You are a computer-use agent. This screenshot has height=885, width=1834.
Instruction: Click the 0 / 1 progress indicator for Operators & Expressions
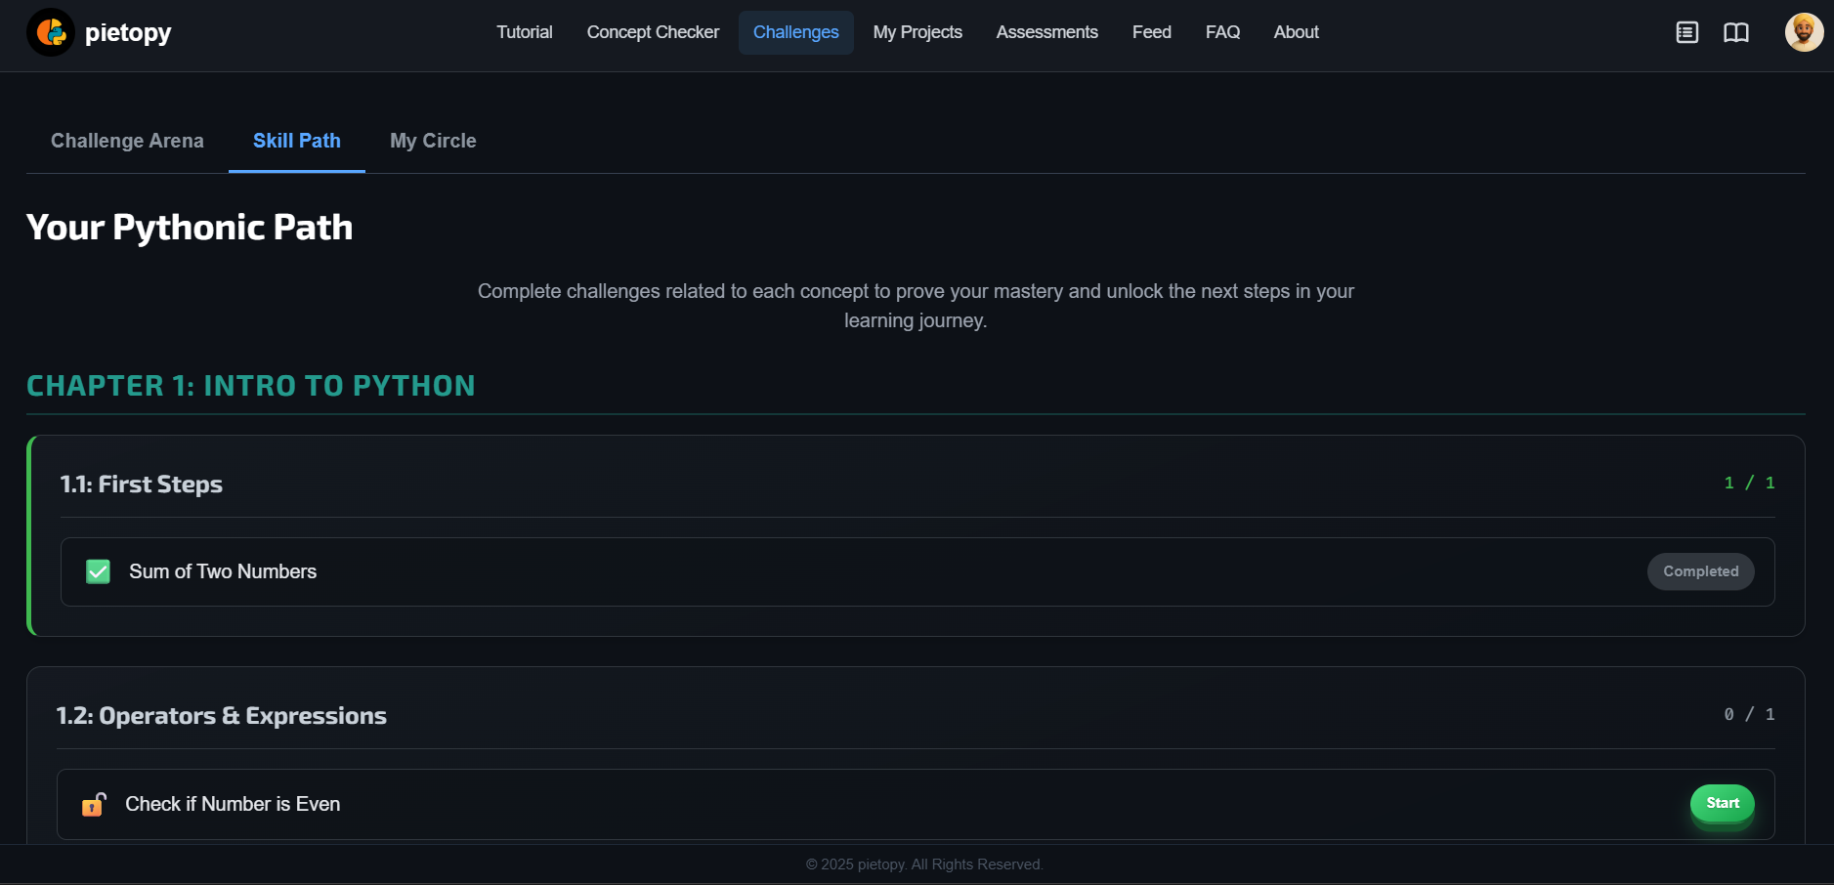point(1748,714)
